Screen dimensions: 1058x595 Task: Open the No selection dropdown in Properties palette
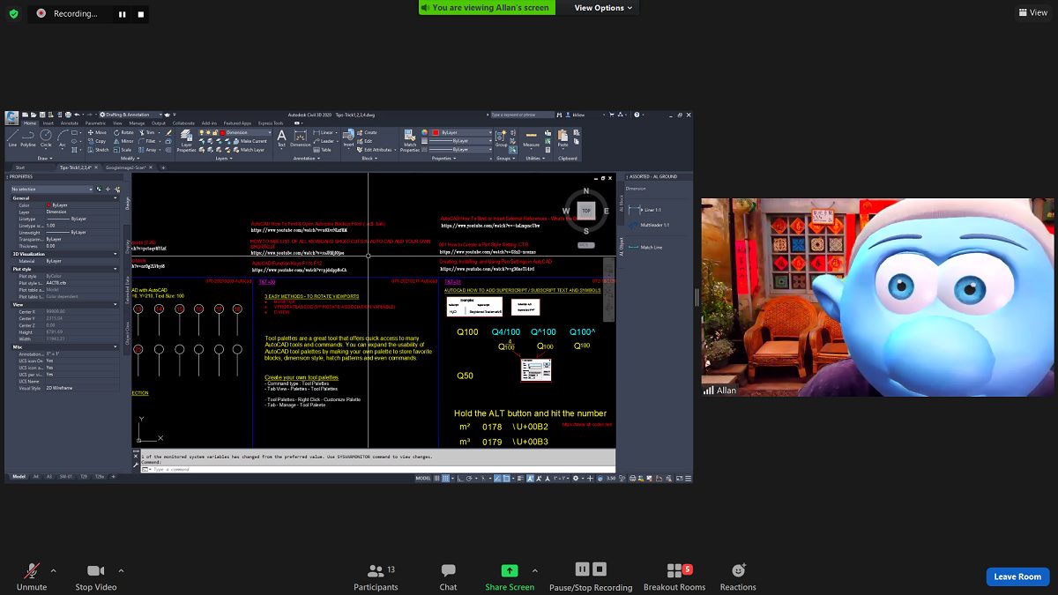click(51, 189)
